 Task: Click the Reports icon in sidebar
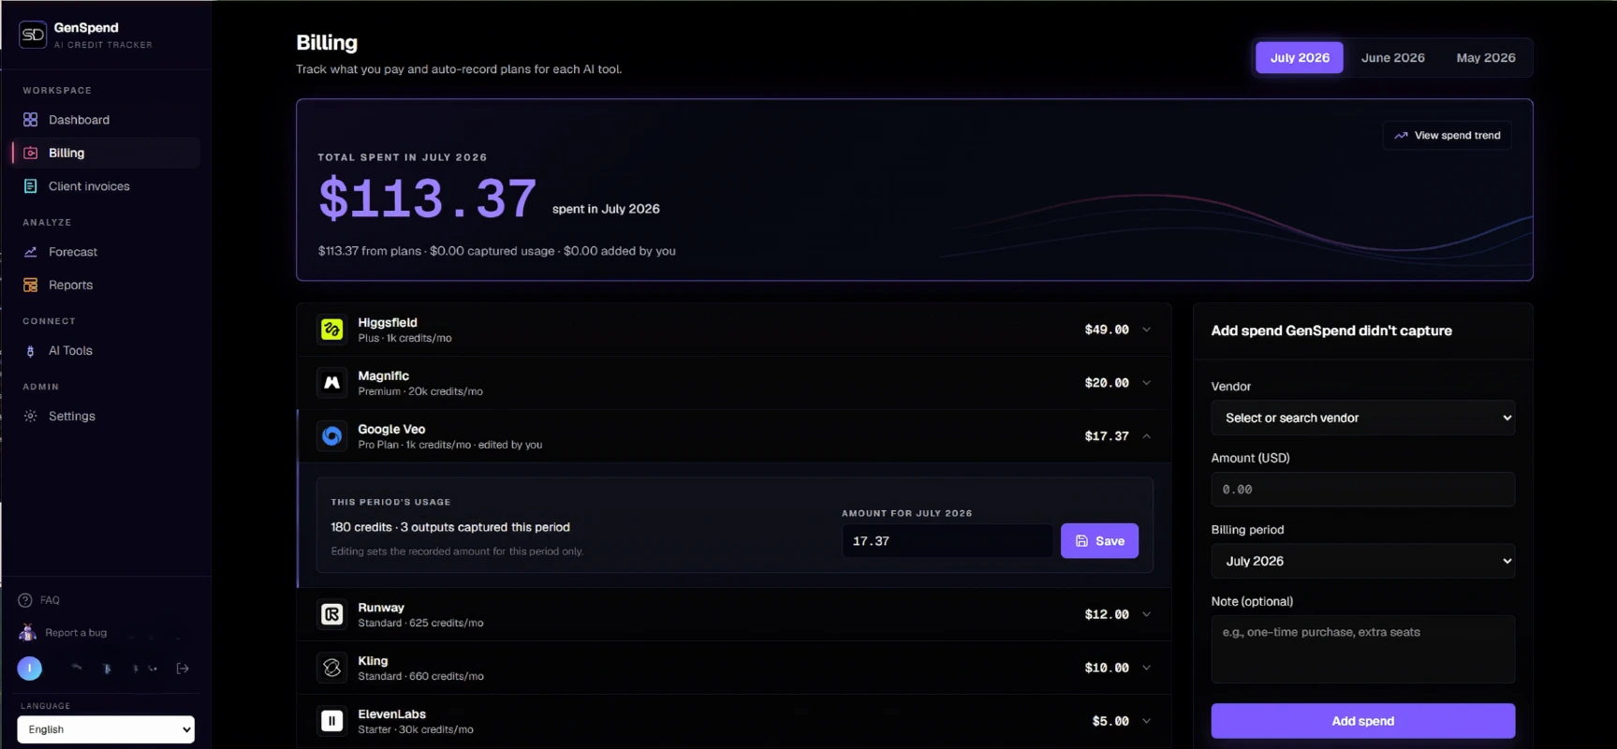tap(30, 285)
